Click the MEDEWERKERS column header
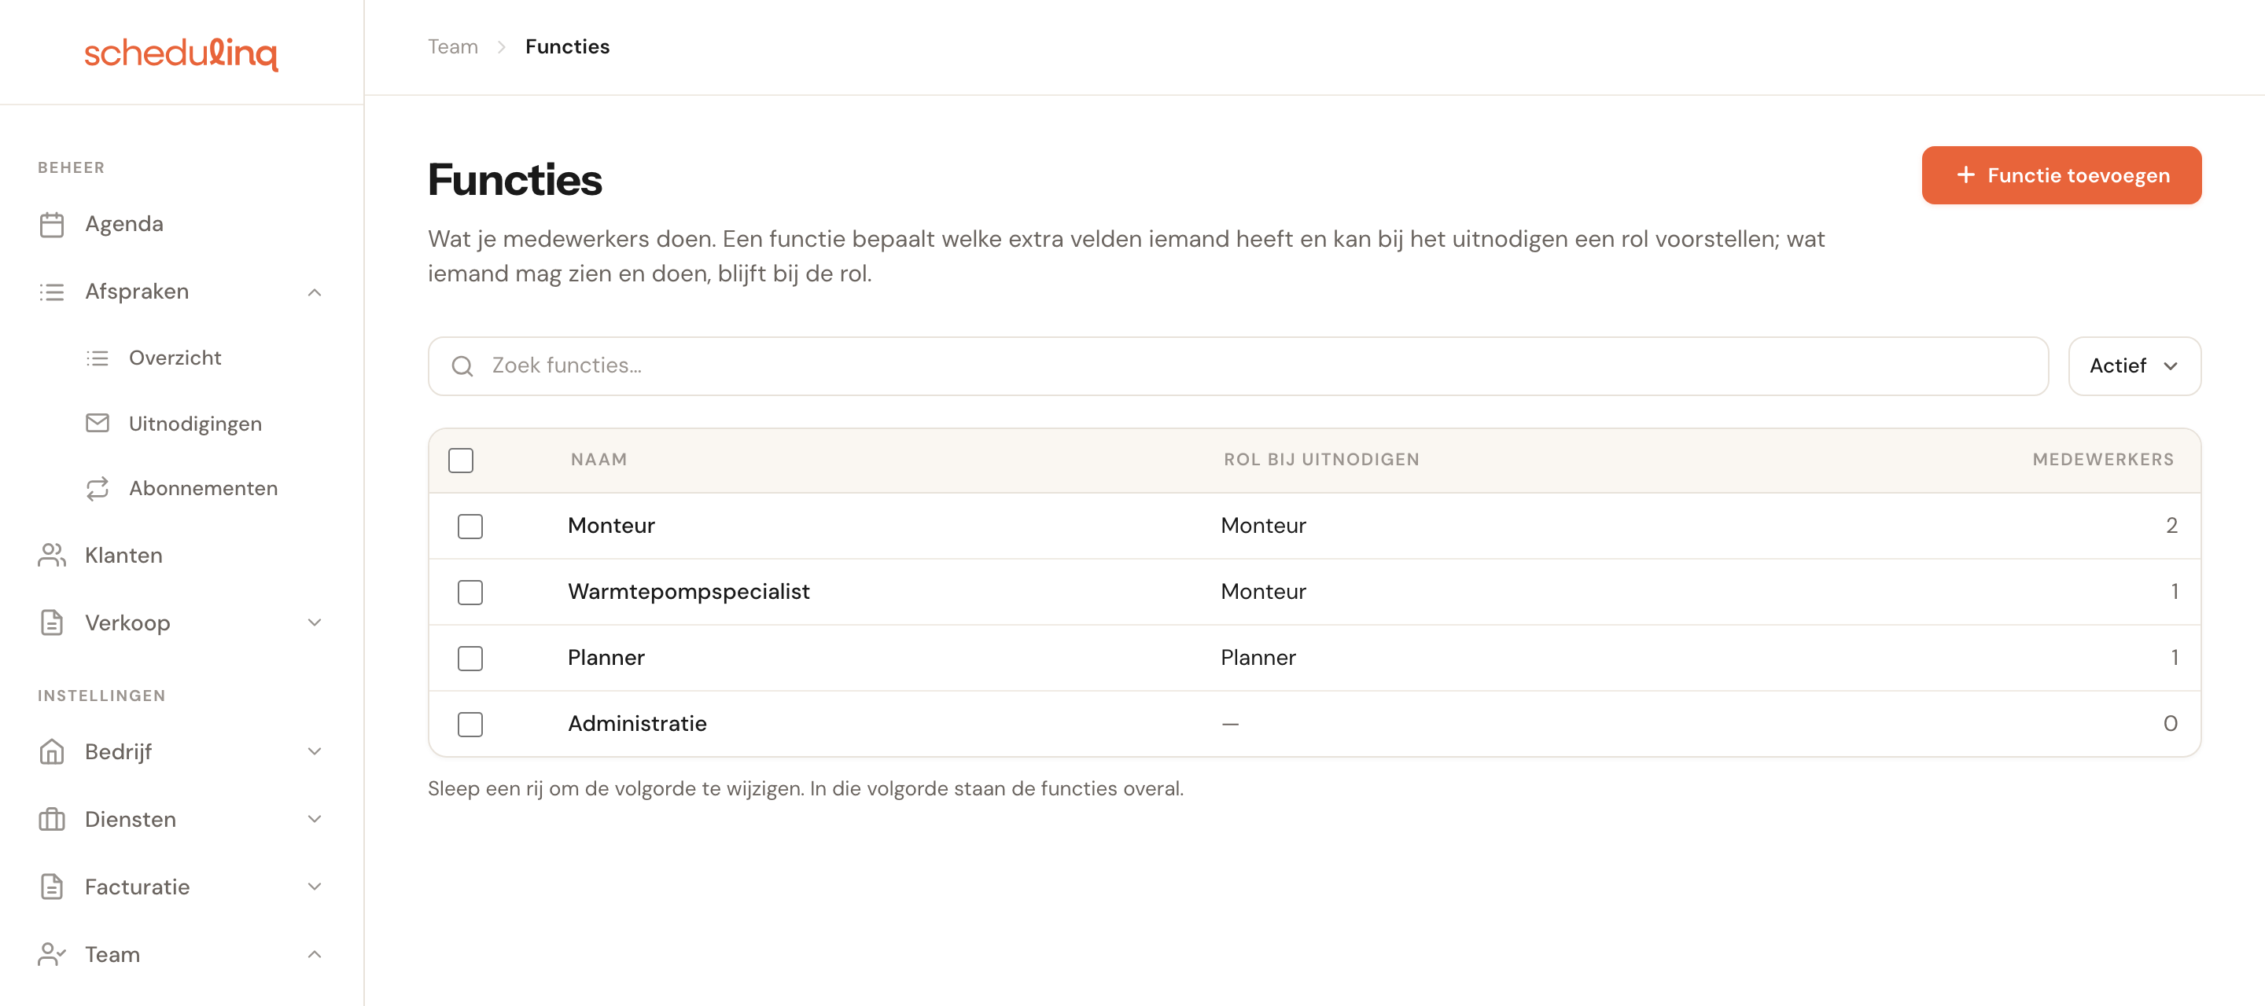Image resolution: width=2265 pixels, height=1006 pixels. [2103, 460]
